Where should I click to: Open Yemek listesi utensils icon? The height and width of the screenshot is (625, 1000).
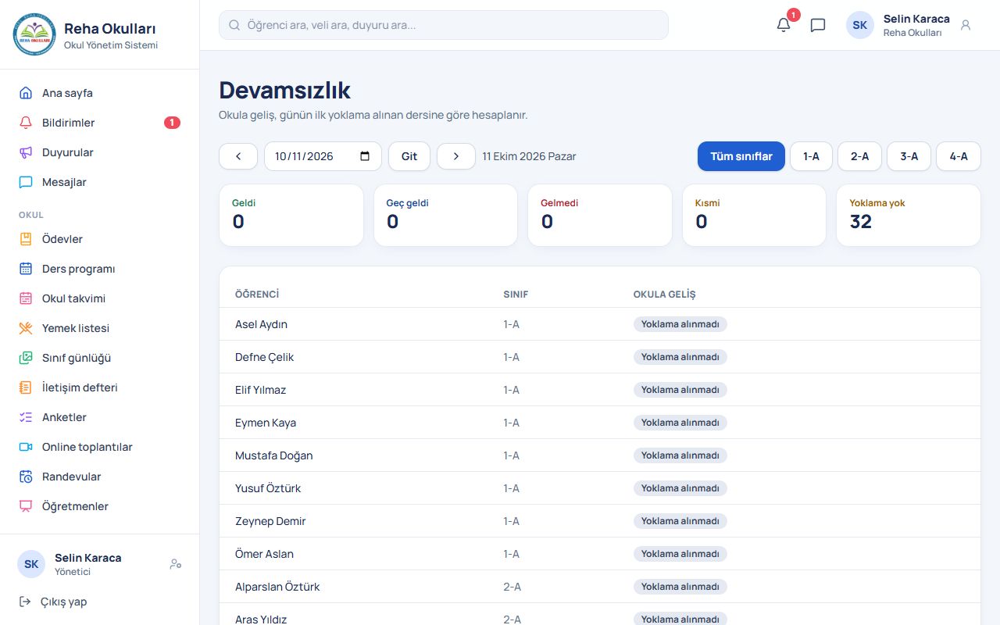tap(26, 328)
